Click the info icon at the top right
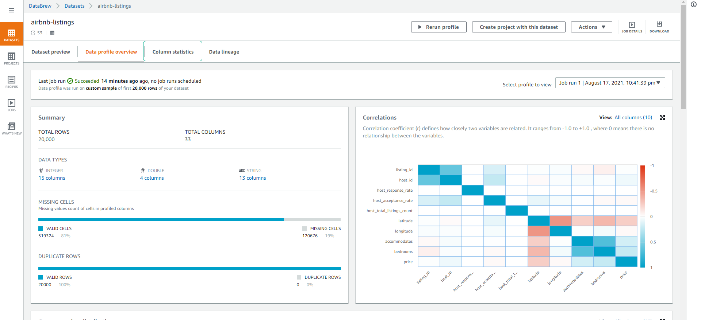 [x=694, y=4]
